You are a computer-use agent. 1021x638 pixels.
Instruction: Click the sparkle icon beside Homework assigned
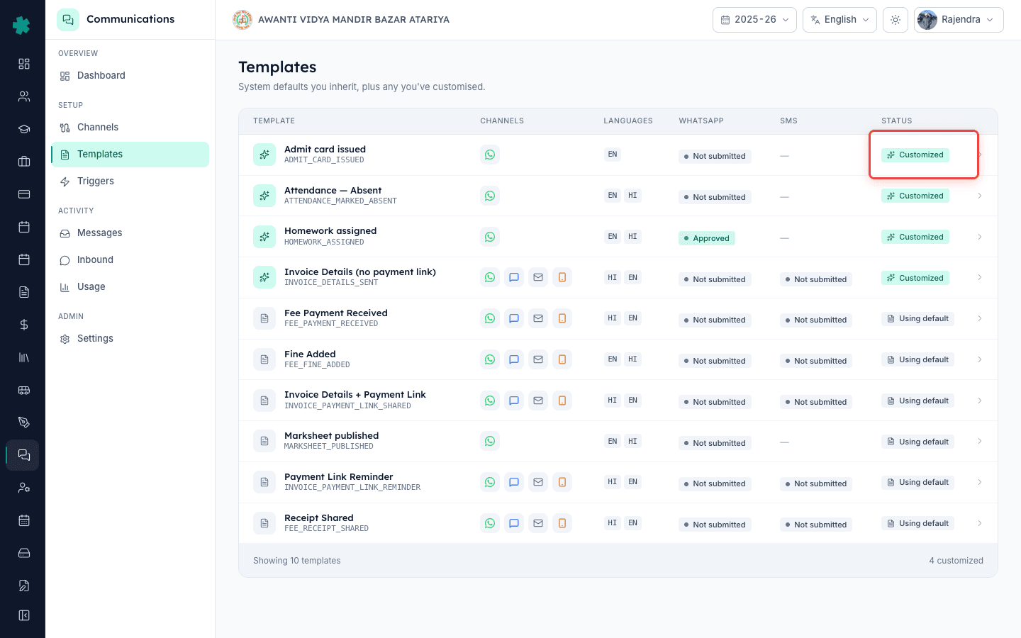pos(264,237)
